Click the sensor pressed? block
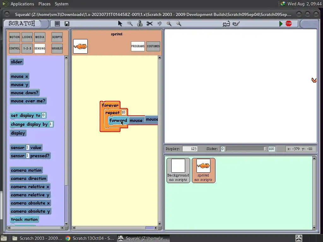Screen dimensions: 323x242 click(30, 156)
